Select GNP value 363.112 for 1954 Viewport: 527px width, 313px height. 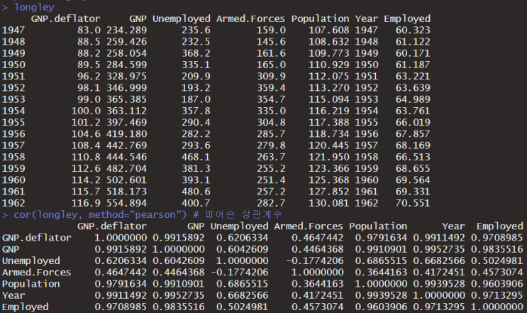point(127,111)
